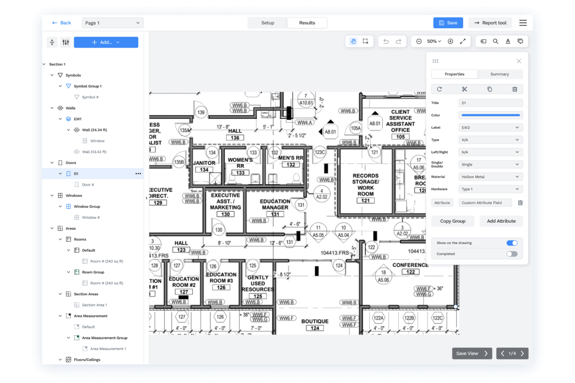Screen dimensions: 575x383
Task: Open the Summary tab
Action: (x=500, y=74)
